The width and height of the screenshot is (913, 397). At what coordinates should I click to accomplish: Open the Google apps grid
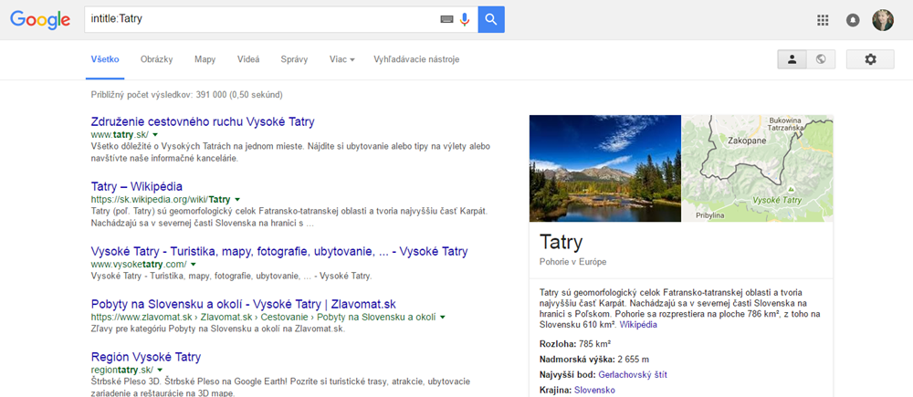tap(823, 20)
